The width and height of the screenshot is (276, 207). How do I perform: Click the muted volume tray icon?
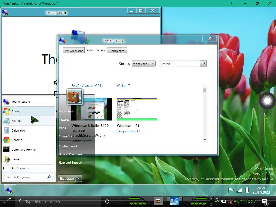point(230,202)
